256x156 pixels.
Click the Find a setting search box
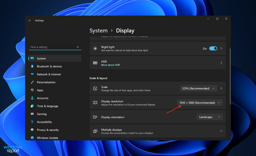point(52,47)
